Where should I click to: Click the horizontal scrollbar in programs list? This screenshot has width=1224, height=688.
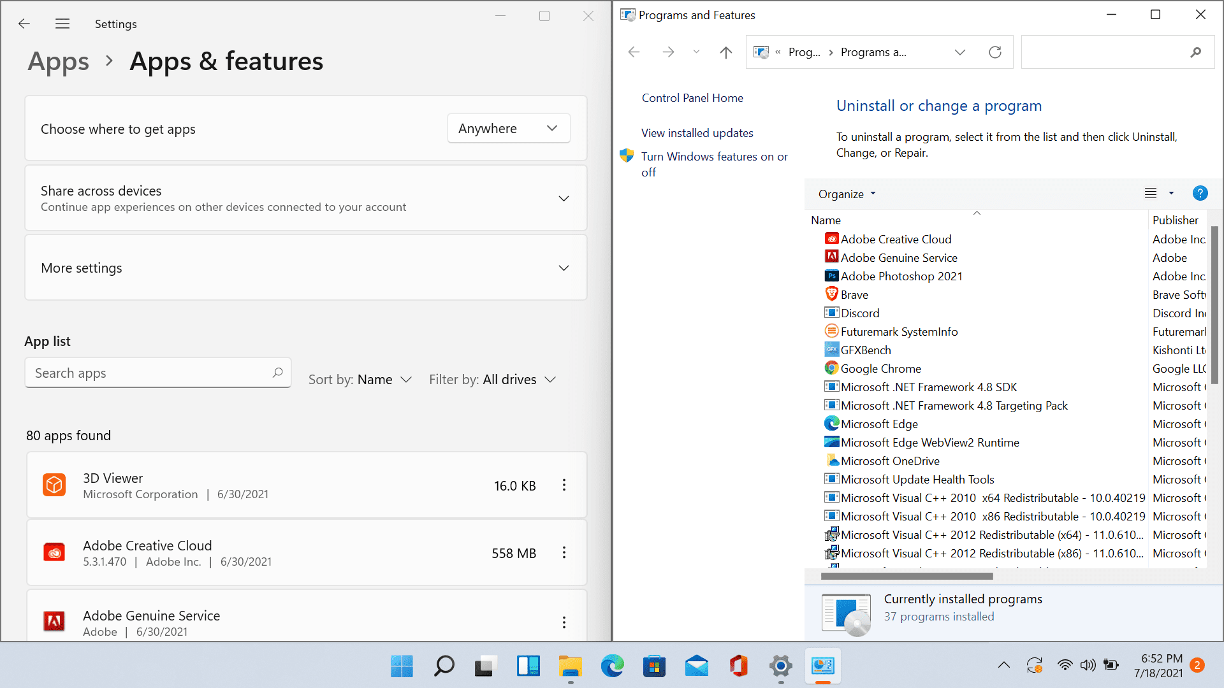[907, 577]
